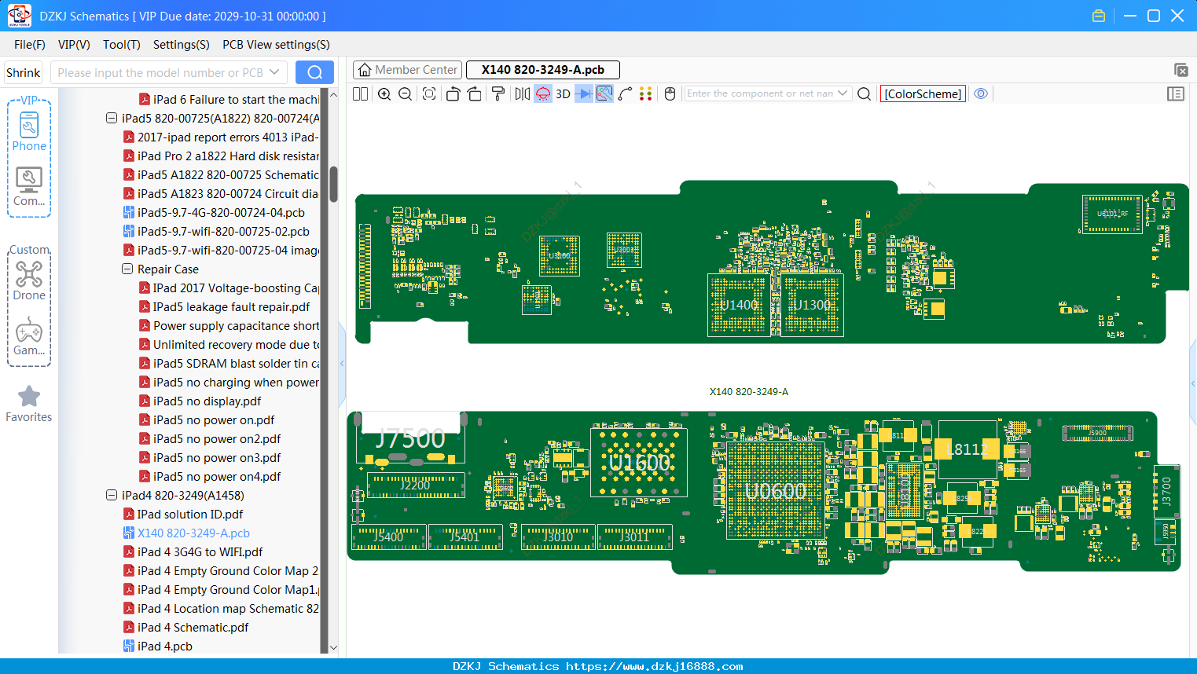Screen dimensions: 1197x674
Task: Open the PCB View settings(S) menu
Action: (x=276, y=45)
